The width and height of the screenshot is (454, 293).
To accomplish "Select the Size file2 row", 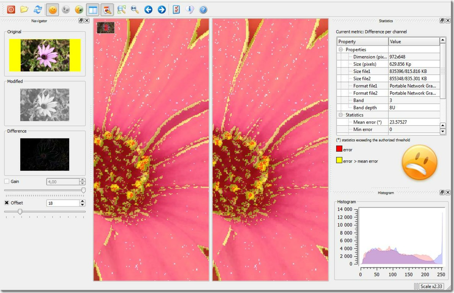I will point(388,78).
